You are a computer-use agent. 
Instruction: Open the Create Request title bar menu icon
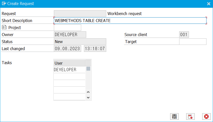pyautogui.click(x=4, y=4)
